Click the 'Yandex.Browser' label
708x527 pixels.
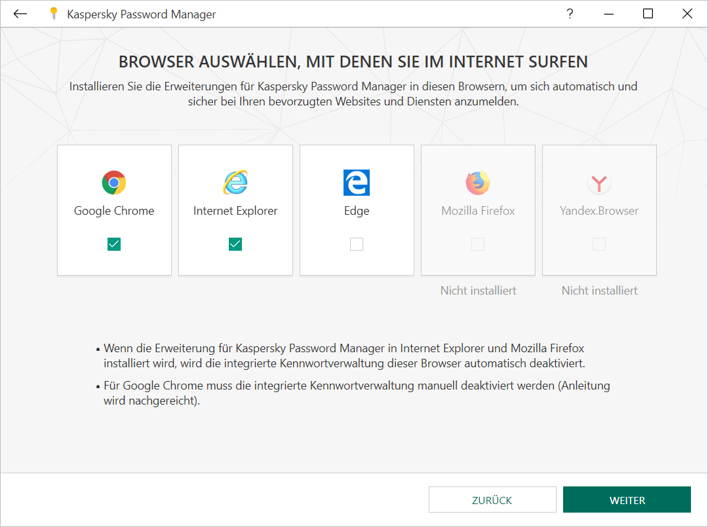tap(599, 211)
